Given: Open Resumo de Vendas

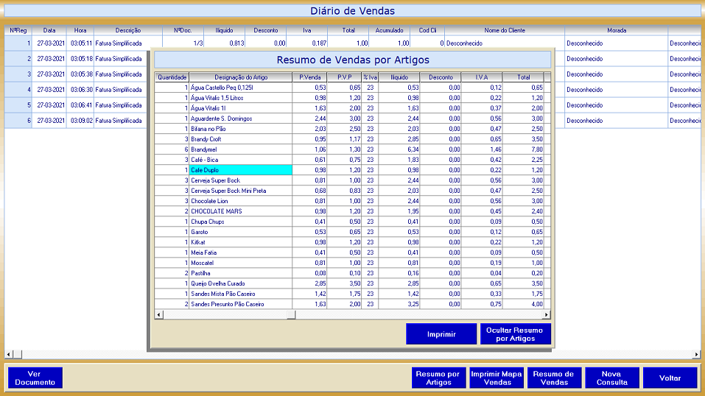Looking at the screenshot, I should point(554,378).
